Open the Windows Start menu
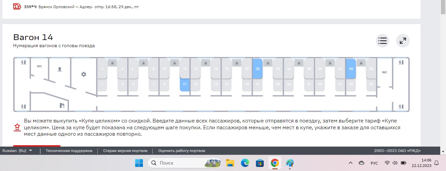 pos(139,163)
